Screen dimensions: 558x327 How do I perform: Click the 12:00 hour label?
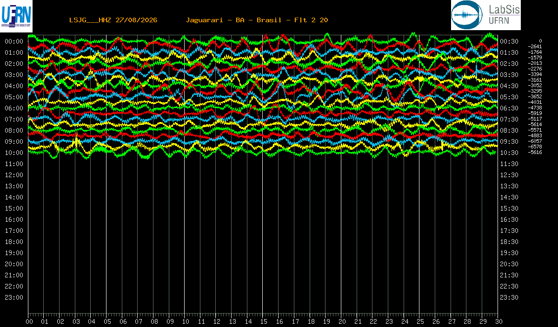[x=14, y=175]
